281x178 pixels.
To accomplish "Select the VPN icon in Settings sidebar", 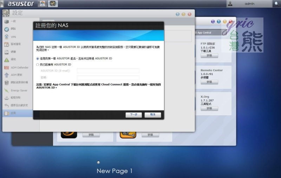I will (x=6, y=37).
